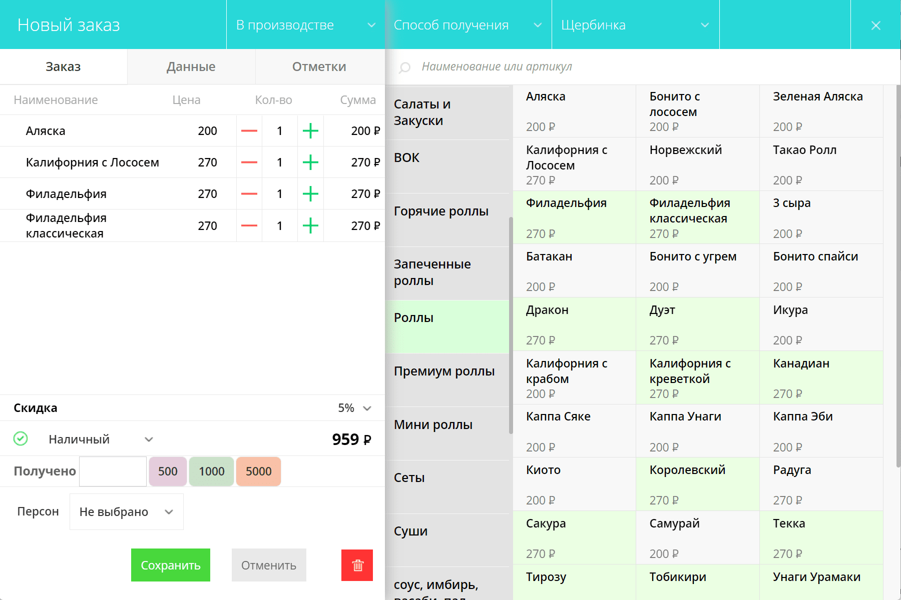Select the Горячие роллы category

pos(447,220)
